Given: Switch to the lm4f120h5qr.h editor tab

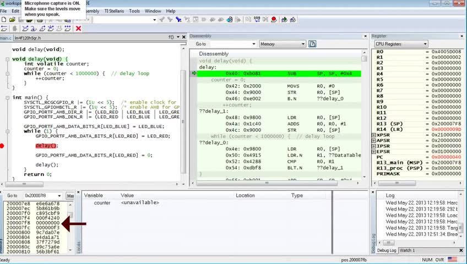Looking at the screenshot, I should pyautogui.click(x=29, y=38).
